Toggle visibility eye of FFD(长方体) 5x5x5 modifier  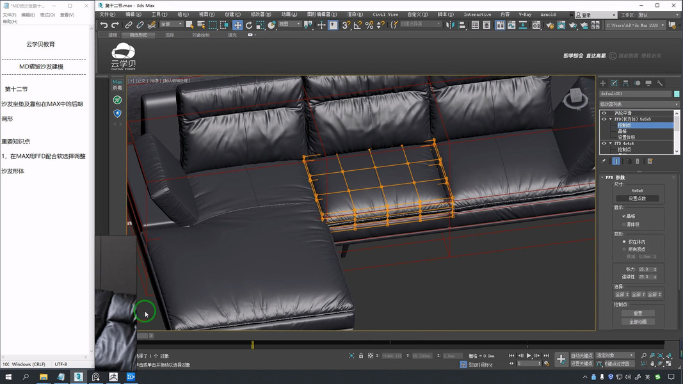click(x=604, y=119)
